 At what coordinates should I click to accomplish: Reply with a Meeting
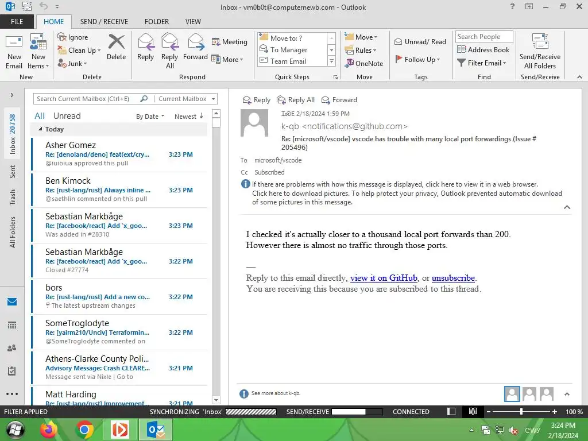click(230, 41)
